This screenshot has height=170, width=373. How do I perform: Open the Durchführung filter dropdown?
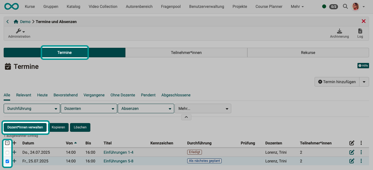(31, 108)
